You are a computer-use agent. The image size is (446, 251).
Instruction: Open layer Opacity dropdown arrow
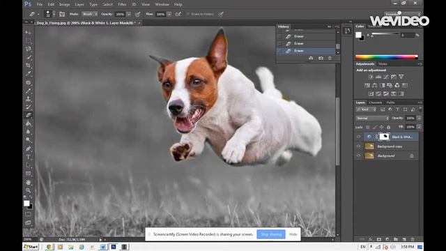coord(419,118)
